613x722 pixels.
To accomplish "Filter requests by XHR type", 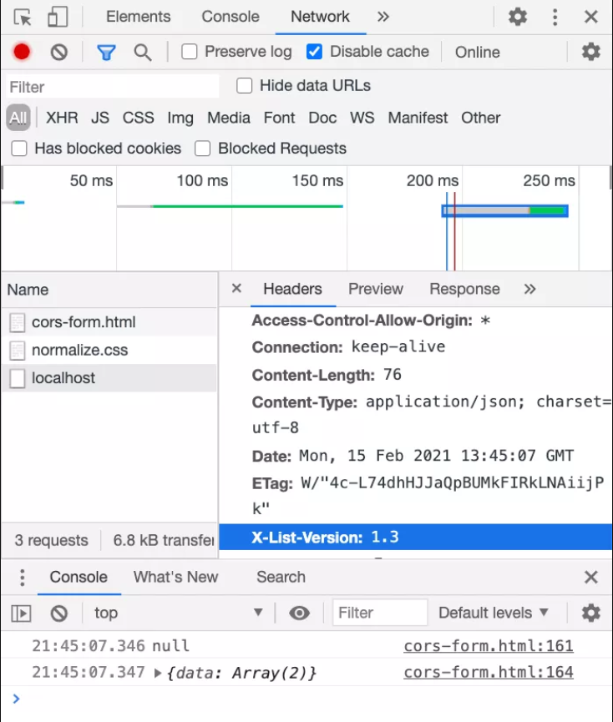I will point(62,118).
